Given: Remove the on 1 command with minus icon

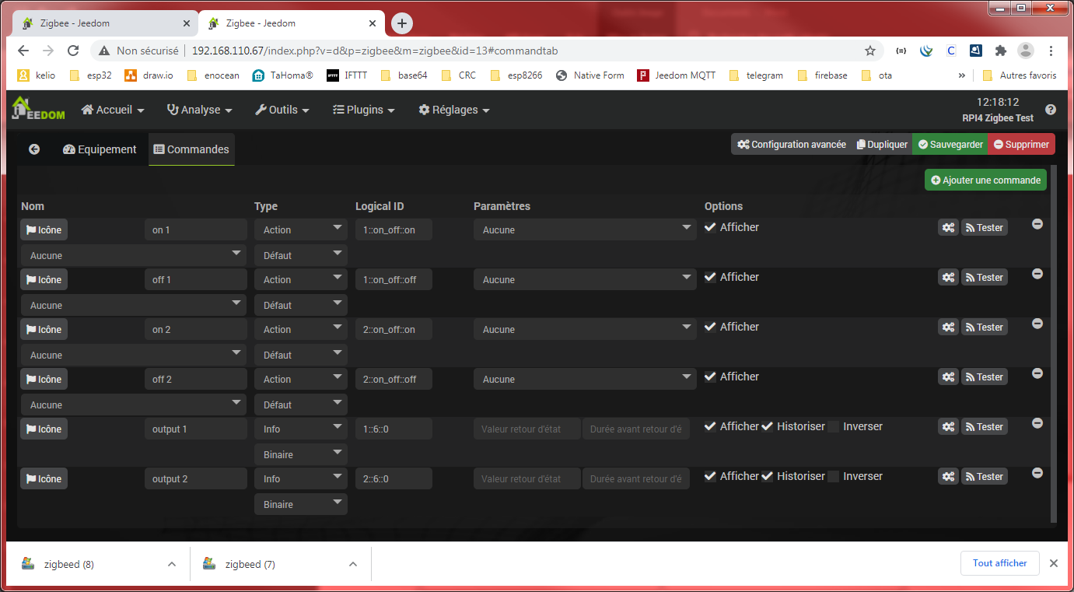Looking at the screenshot, I should pyautogui.click(x=1037, y=224).
